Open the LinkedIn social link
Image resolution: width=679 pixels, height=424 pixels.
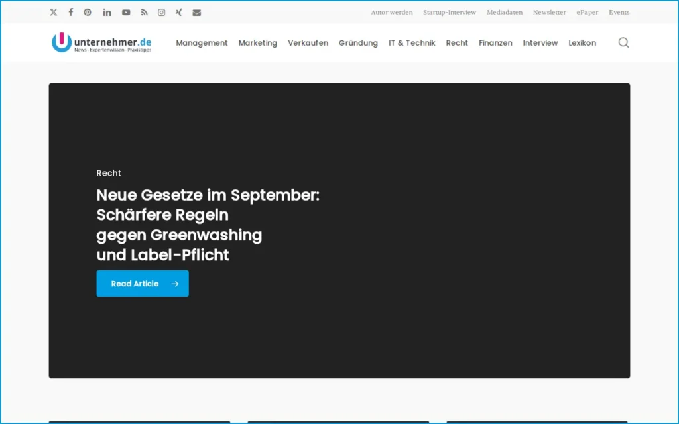[x=107, y=12]
